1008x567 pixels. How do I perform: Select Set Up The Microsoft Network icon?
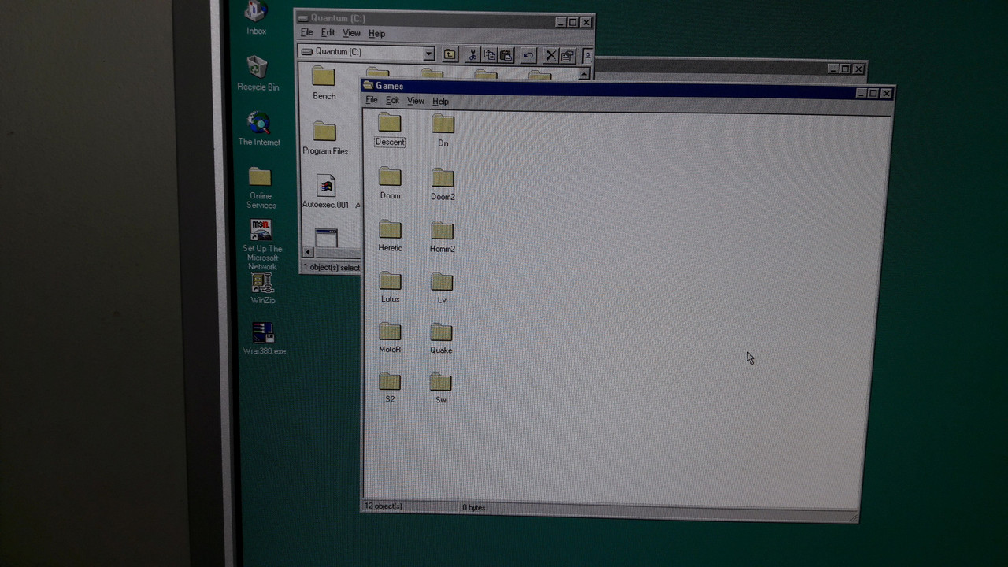point(261,245)
